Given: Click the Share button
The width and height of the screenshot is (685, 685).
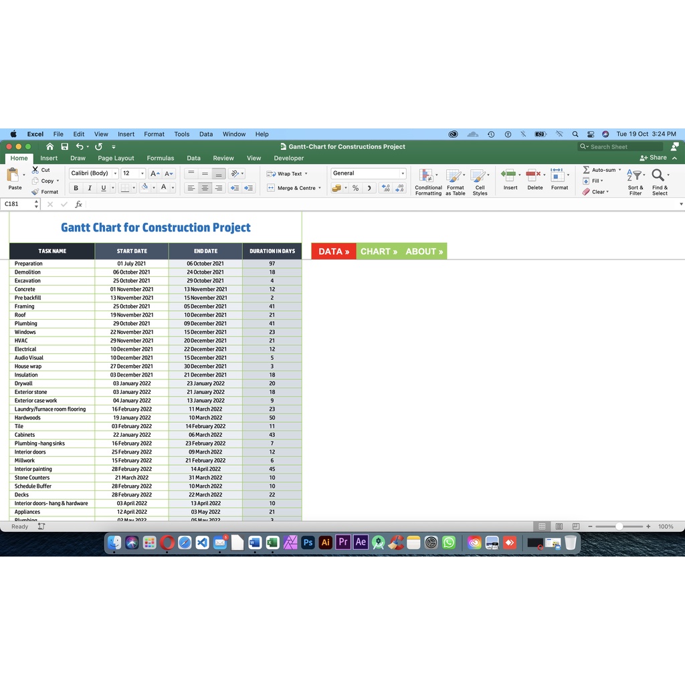Looking at the screenshot, I should (x=653, y=158).
